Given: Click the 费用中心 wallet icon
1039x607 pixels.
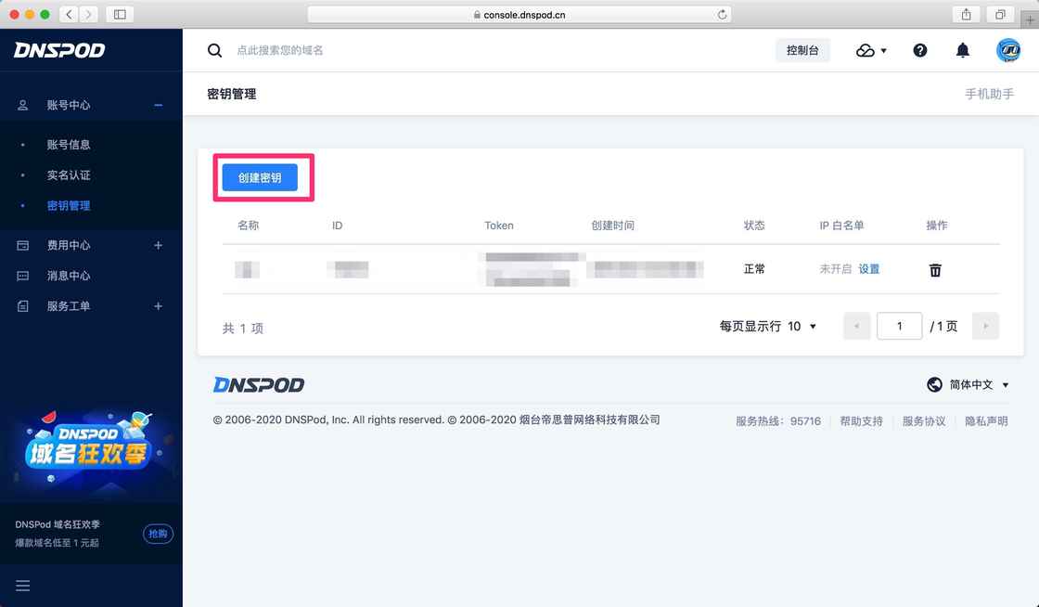Looking at the screenshot, I should click(22, 245).
